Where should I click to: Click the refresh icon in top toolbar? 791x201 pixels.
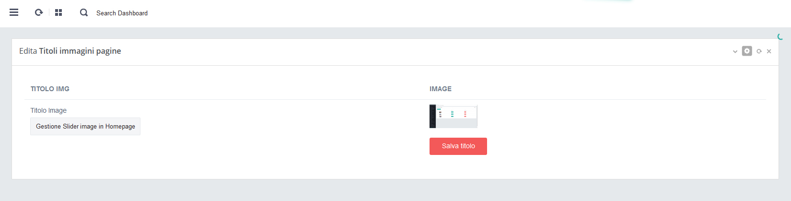[x=39, y=12]
